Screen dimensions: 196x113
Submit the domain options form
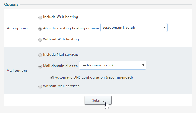[98, 100]
